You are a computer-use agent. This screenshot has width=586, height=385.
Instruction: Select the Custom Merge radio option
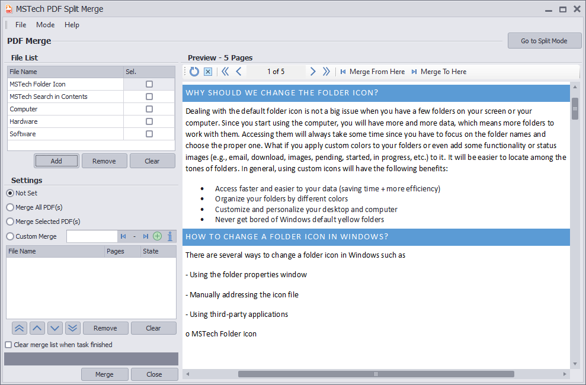tap(10, 236)
